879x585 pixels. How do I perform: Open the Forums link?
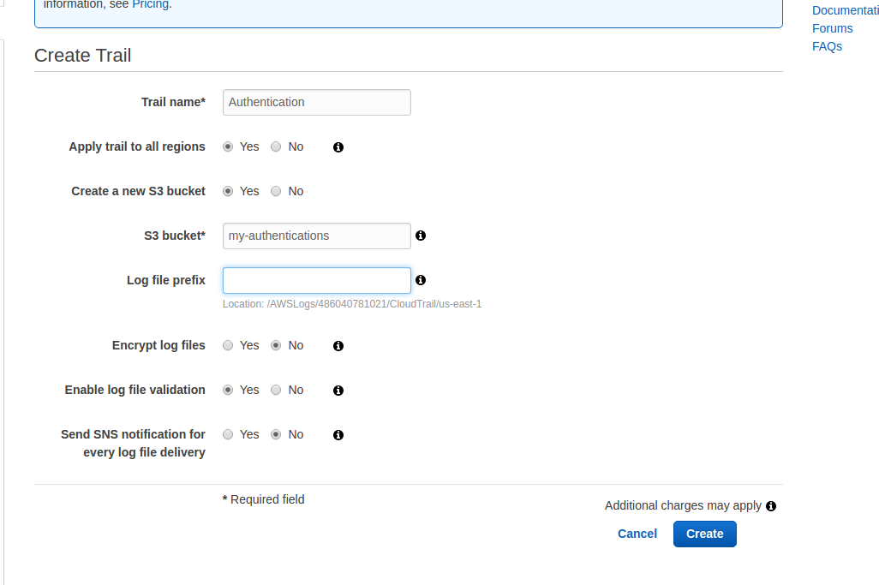pyautogui.click(x=832, y=28)
